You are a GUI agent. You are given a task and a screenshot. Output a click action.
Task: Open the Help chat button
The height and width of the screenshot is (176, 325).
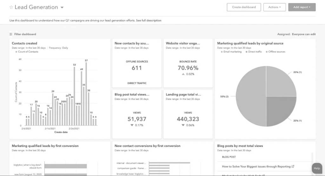317,168
